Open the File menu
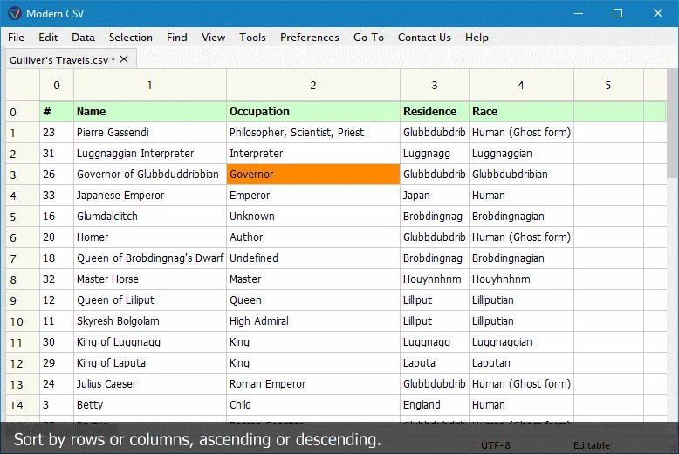Viewport: 679px width, 454px height. point(16,38)
